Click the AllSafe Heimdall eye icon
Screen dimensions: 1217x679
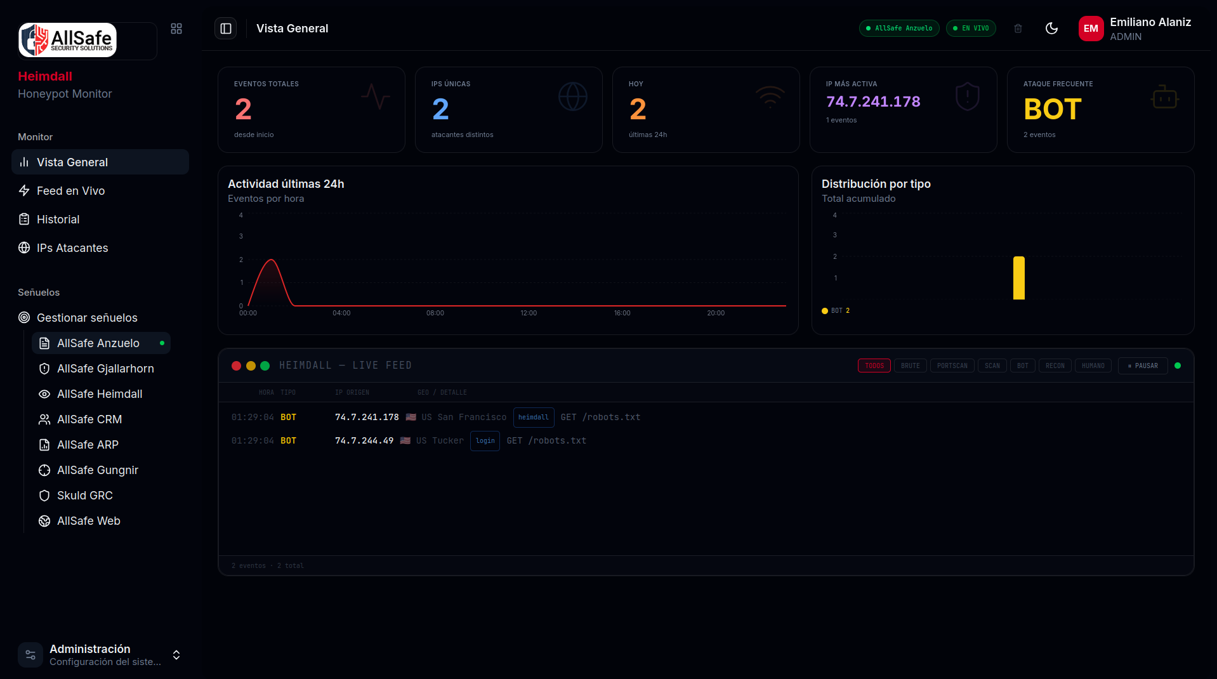(44, 394)
